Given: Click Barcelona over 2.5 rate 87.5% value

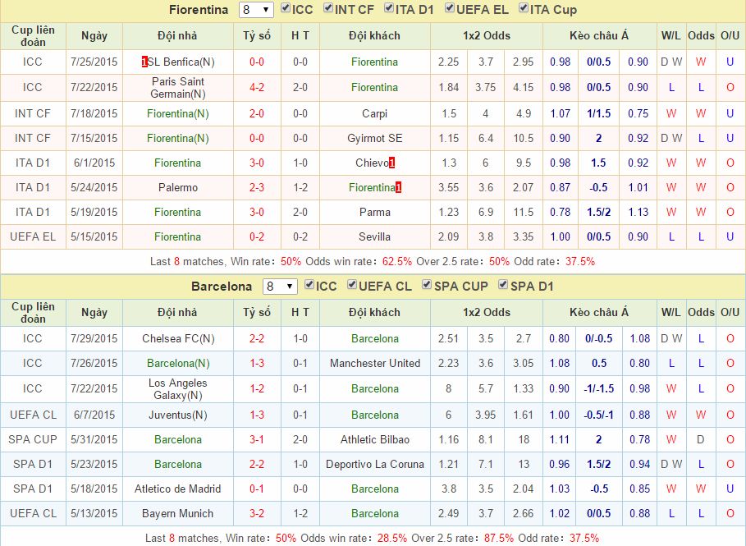Looking at the screenshot, I should (x=499, y=539).
